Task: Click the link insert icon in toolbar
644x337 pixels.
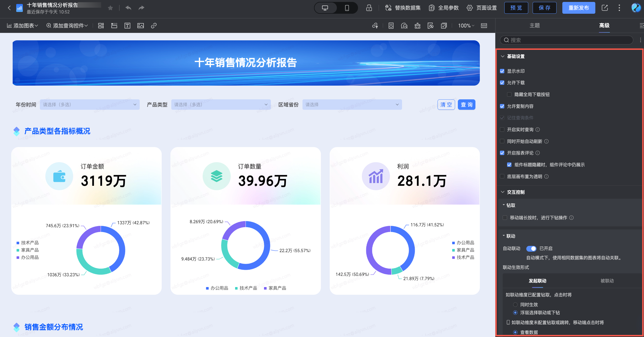Action: pyautogui.click(x=154, y=26)
